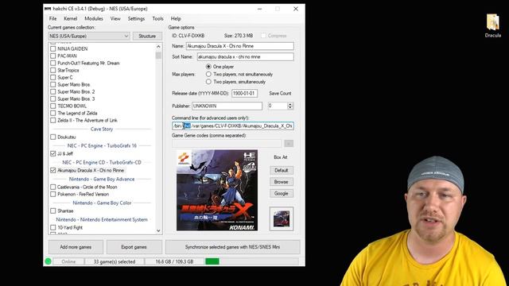Select Two players, not simultaneously option
This screenshot has width=509, height=286.
pyautogui.click(x=208, y=74)
